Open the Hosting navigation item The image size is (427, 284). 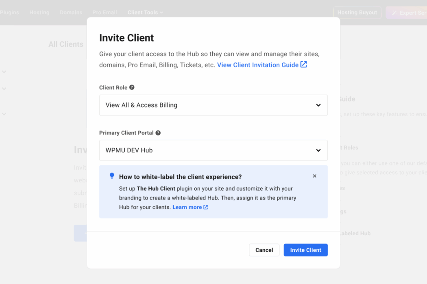39,12
